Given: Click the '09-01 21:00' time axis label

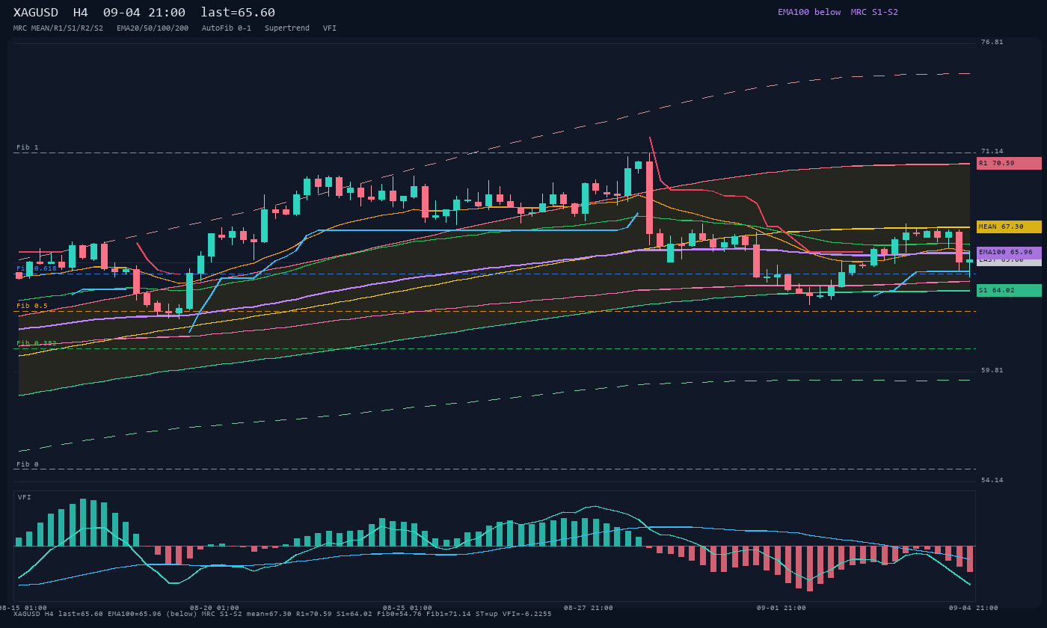Looking at the screenshot, I should pyautogui.click(x=782, y=608).
